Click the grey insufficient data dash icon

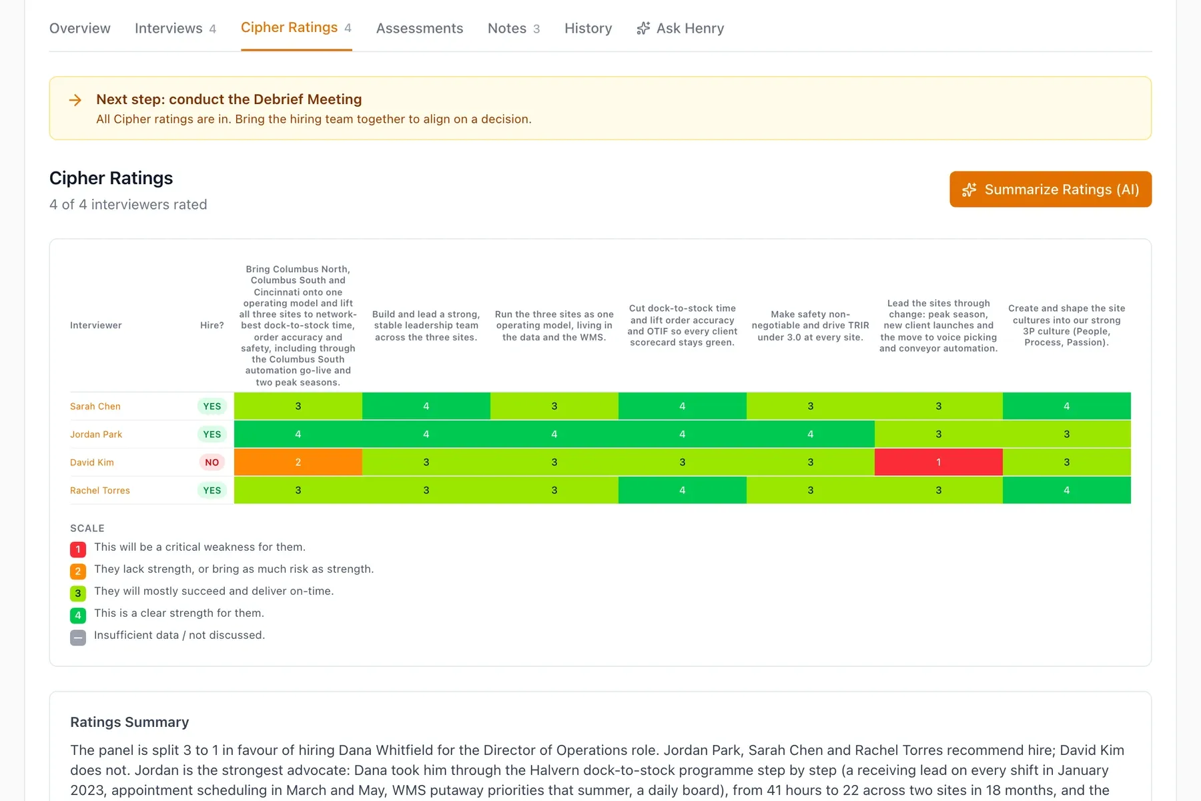coord(78,637)
